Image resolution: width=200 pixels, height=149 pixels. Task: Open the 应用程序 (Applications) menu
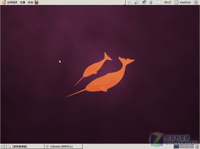[12, 2]
